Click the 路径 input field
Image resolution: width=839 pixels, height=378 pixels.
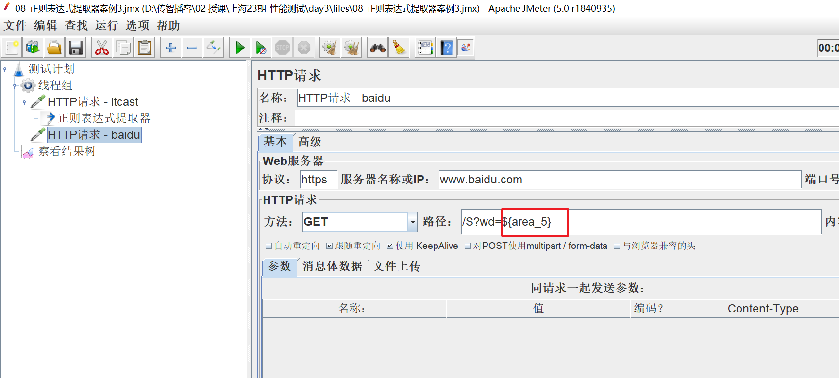(x=641, y=222)
